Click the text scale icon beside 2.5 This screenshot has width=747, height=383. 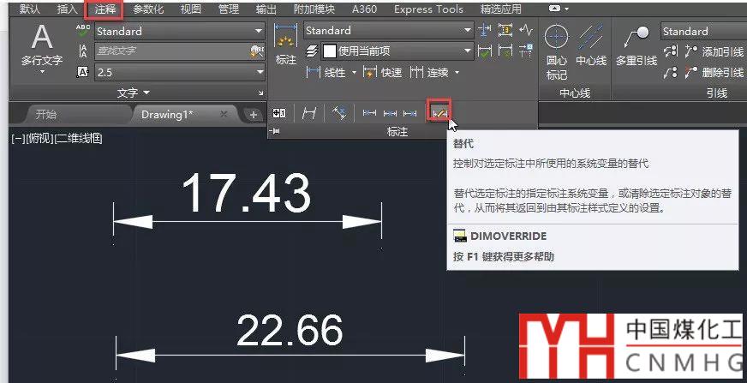point(83,73)
